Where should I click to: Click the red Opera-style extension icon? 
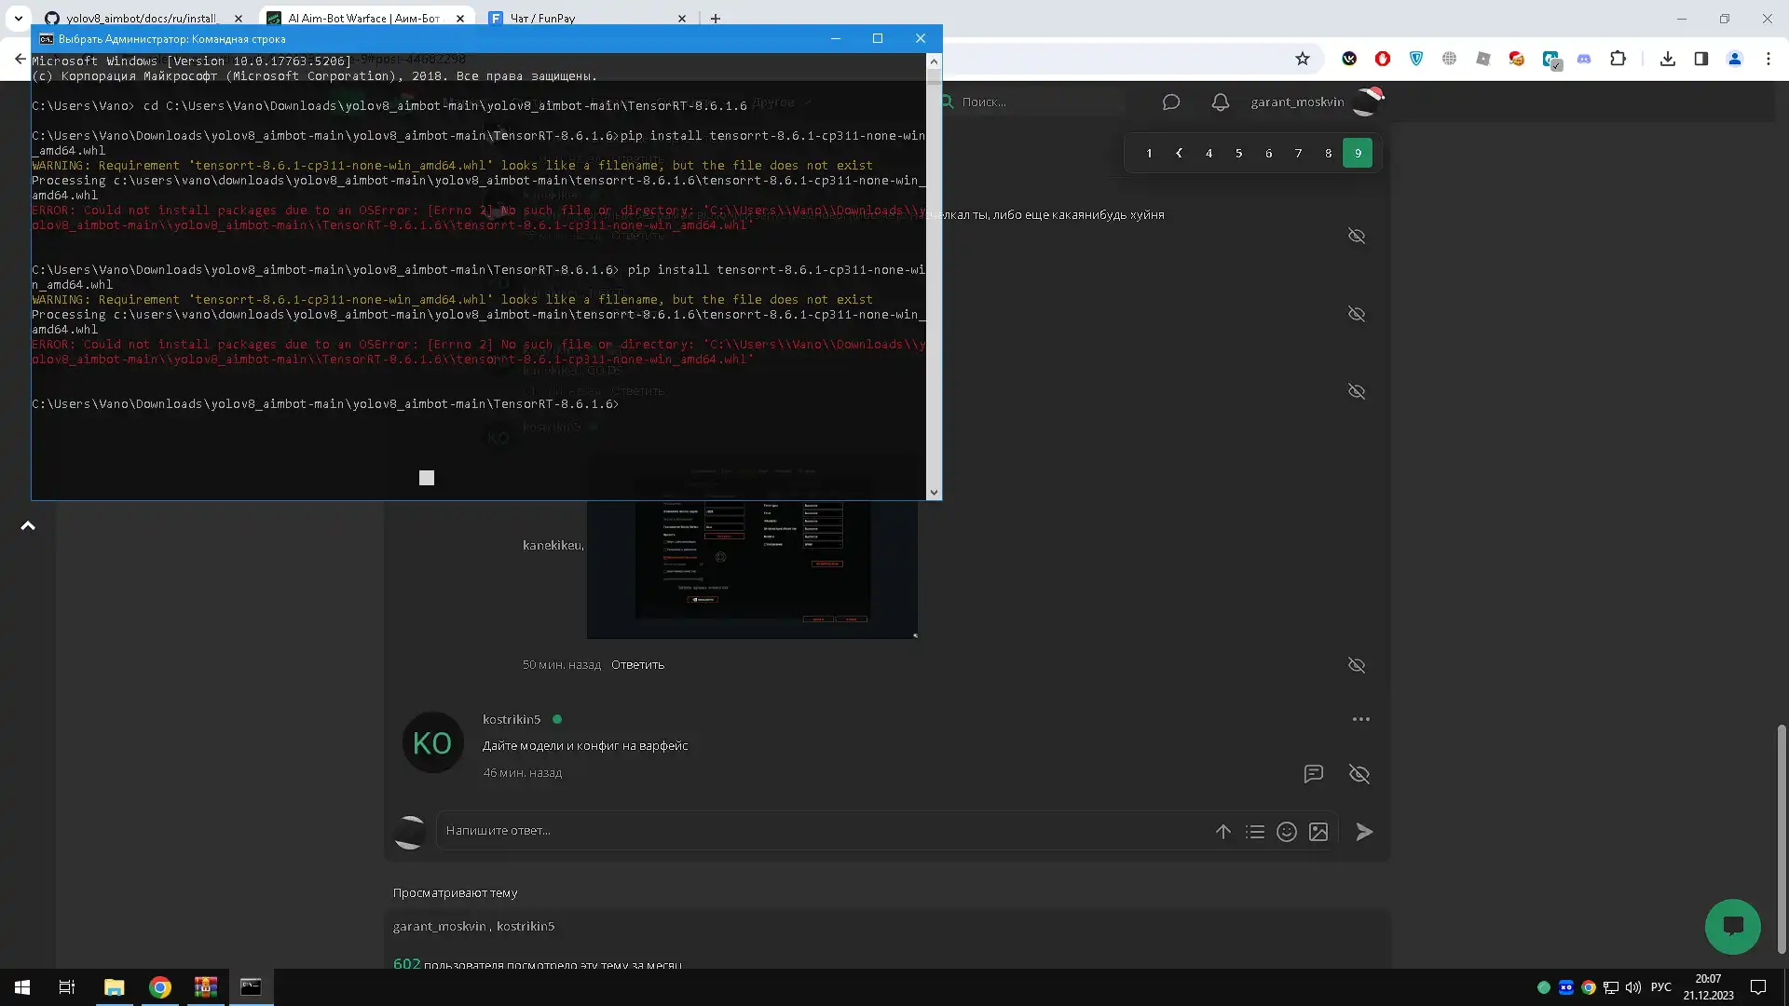[1383, 59]
